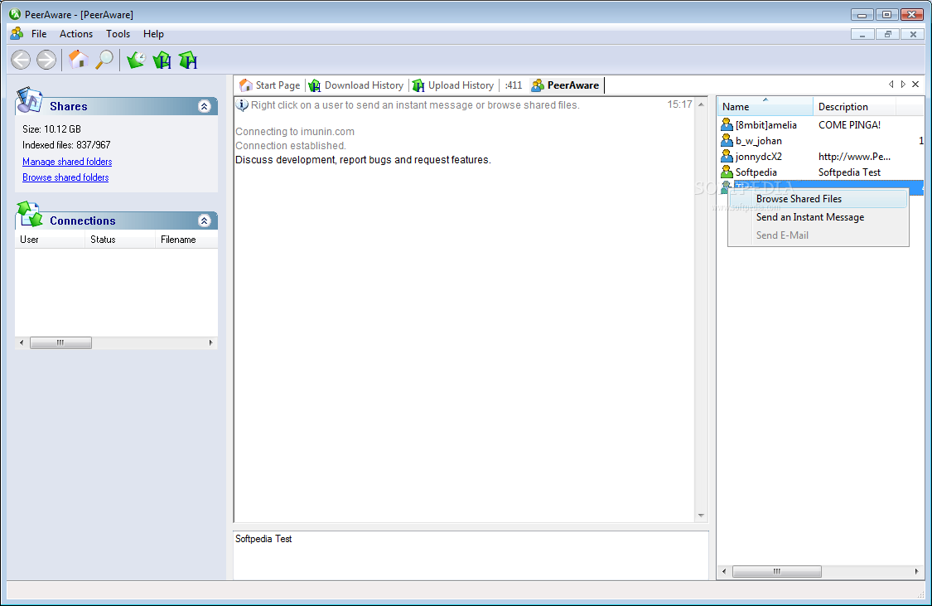Click the Upload History toolbar icon
The height and width of the screenshot is (606, 932).
click(188, 60)
